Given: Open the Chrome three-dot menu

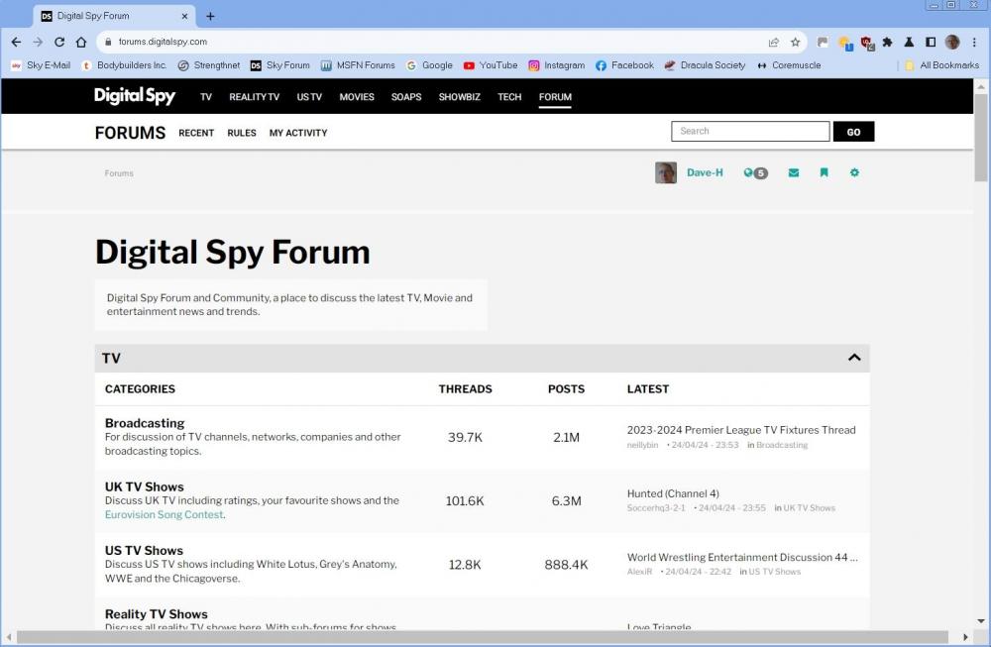Looking at the screenshot, I should pyautogui.click(x=974, y=42).
